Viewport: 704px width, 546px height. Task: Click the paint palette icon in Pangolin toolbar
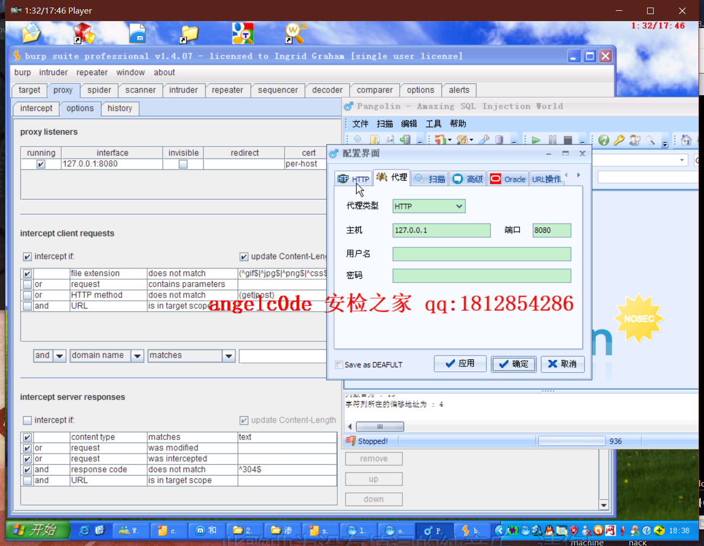tap(462, 140)
